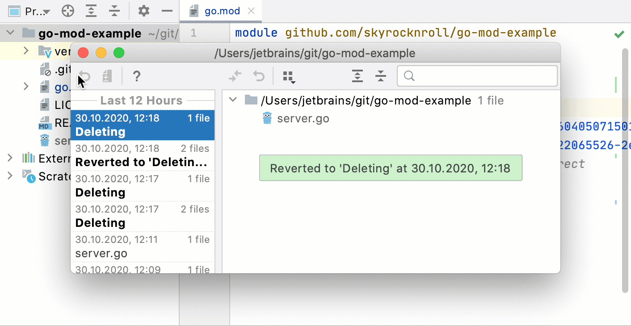
Task: Expand the External Libraries node
Action: click(x=10, y=158)
